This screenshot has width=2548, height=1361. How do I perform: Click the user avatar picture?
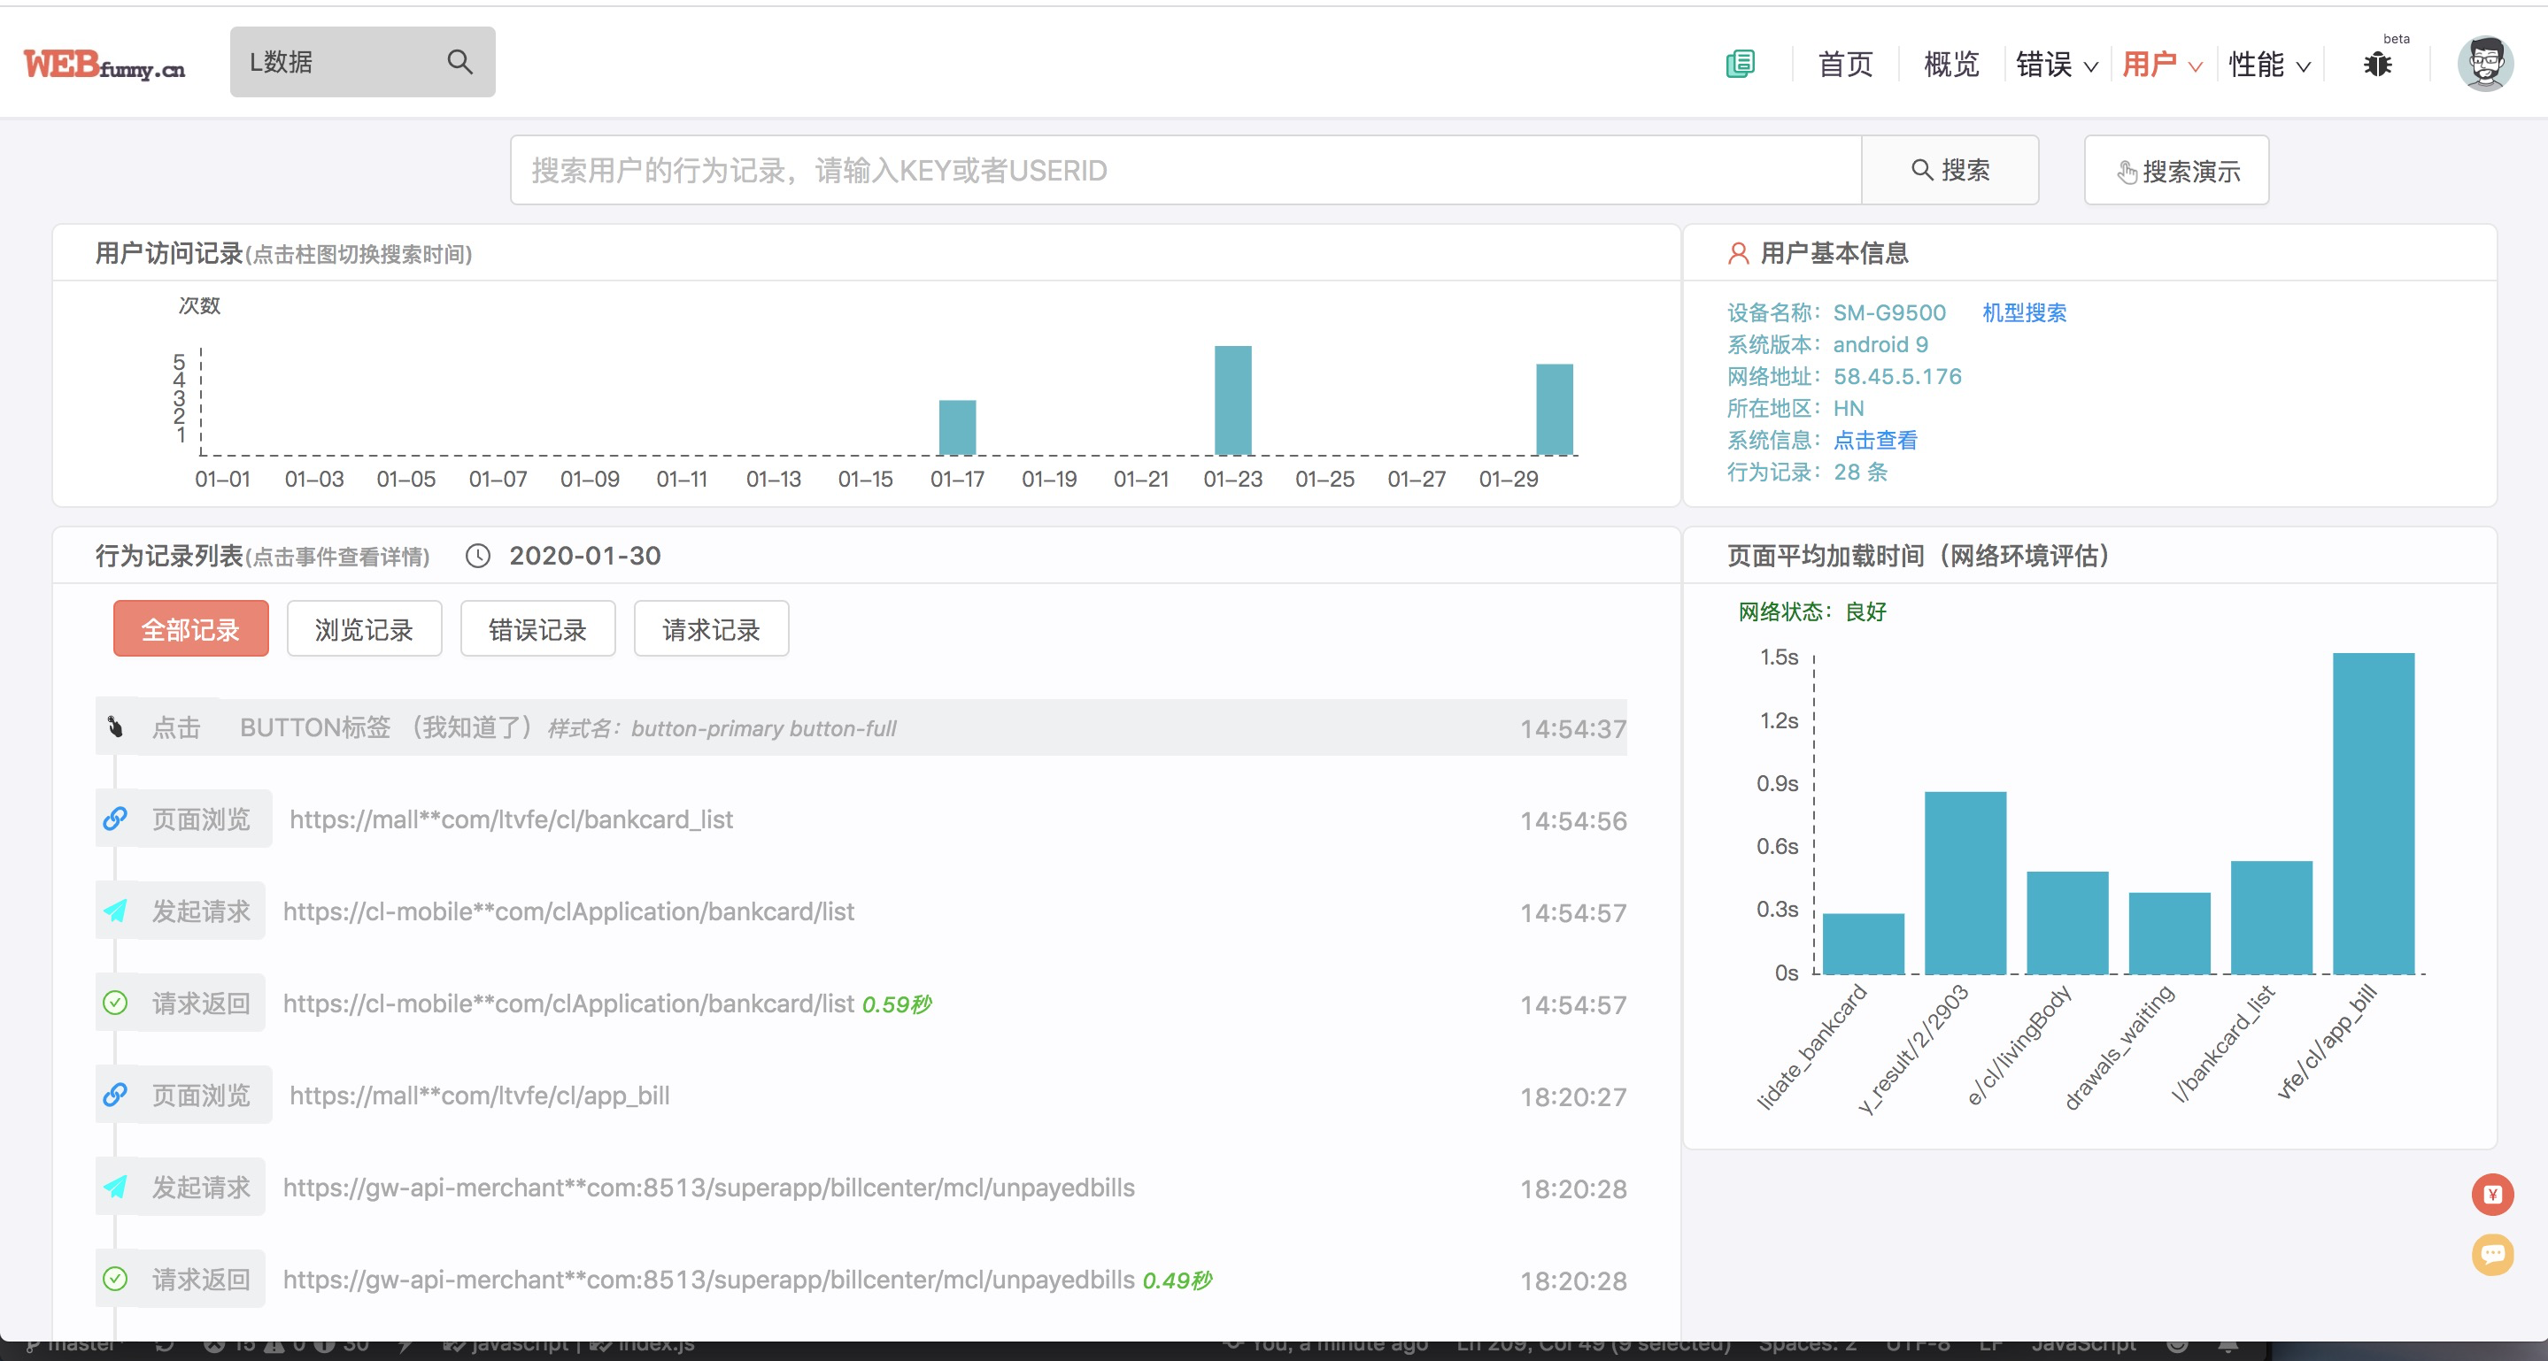(2484, 65)
